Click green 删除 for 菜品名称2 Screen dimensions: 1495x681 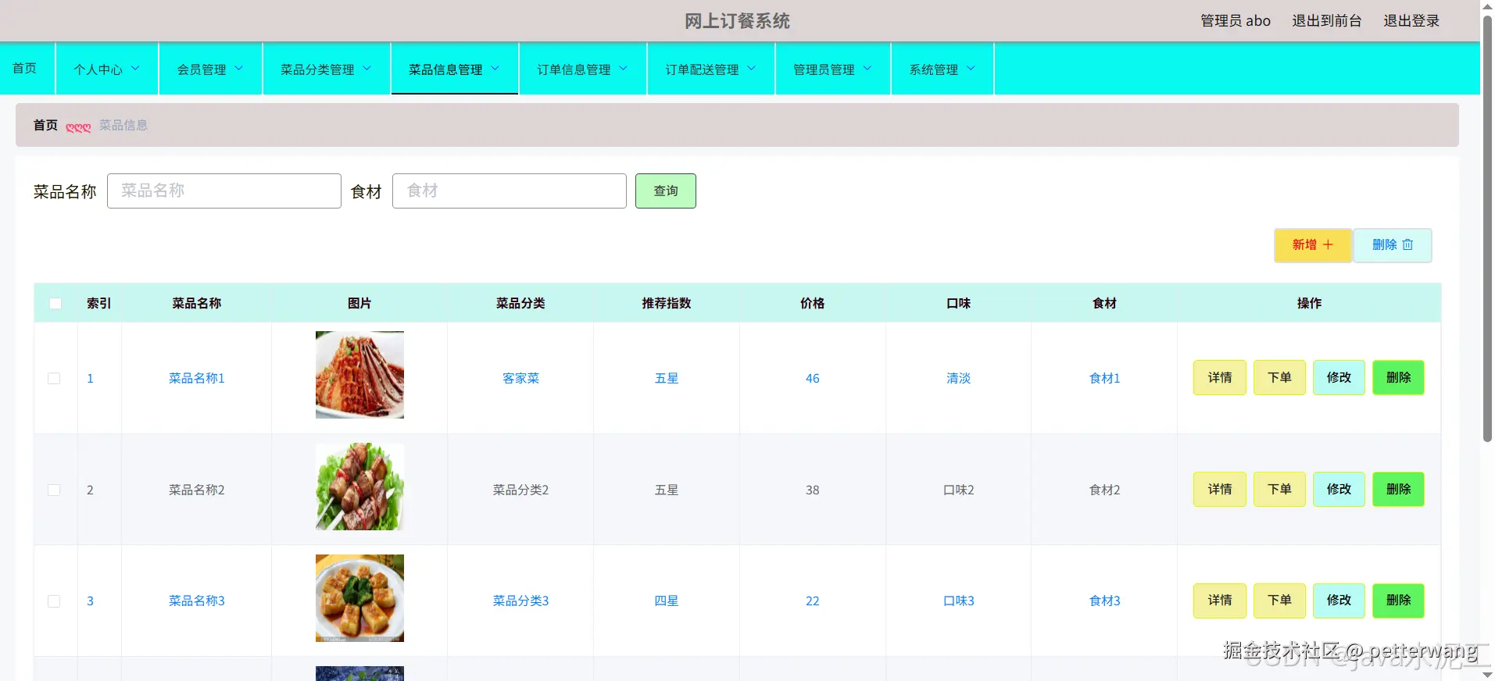tap(1398, 489)
